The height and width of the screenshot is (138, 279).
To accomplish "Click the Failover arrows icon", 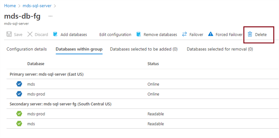I will [185, 34].
